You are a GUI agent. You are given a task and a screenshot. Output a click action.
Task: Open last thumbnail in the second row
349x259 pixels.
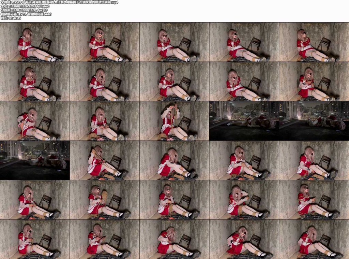314,81
